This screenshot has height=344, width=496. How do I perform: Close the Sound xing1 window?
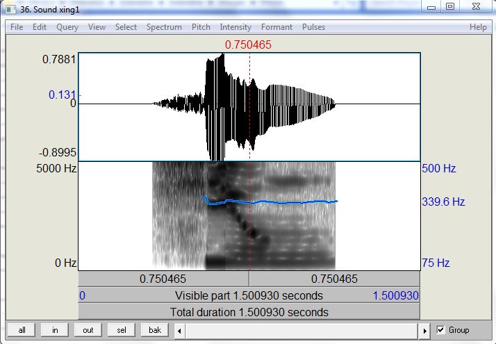[476, 7]
